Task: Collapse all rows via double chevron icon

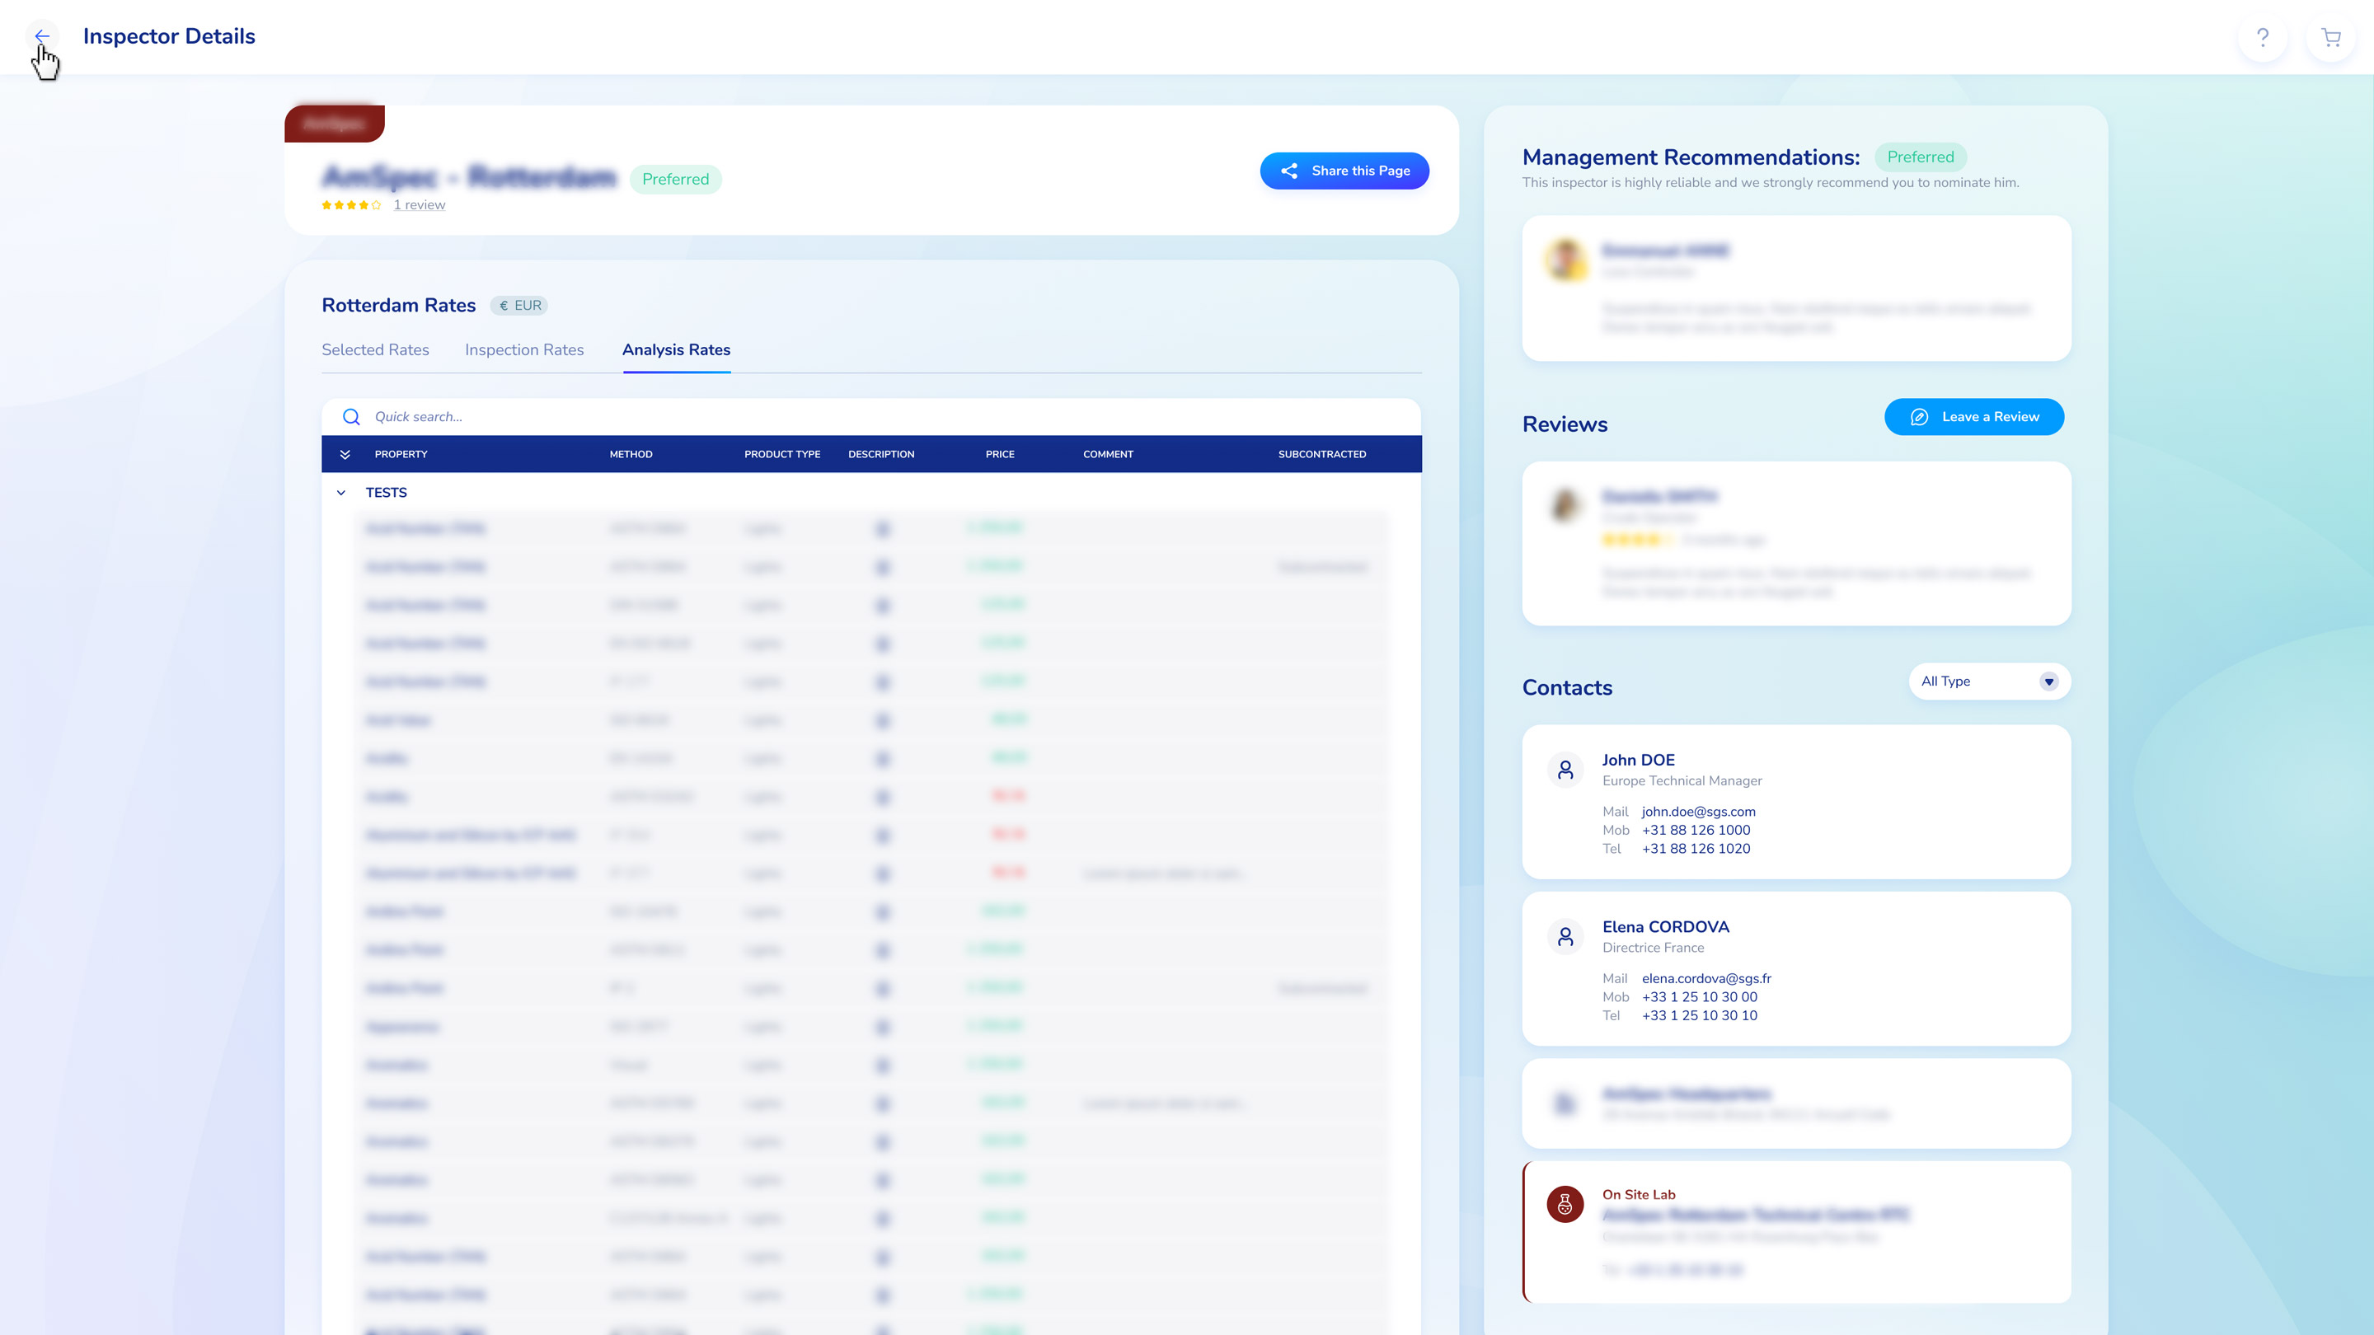Action: (345, 454)
